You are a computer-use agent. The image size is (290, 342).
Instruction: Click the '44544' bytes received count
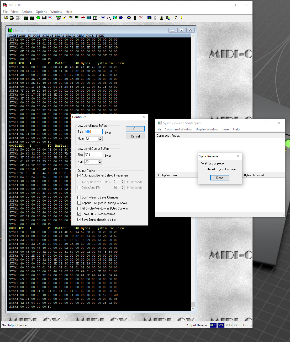tap(211, 169)
